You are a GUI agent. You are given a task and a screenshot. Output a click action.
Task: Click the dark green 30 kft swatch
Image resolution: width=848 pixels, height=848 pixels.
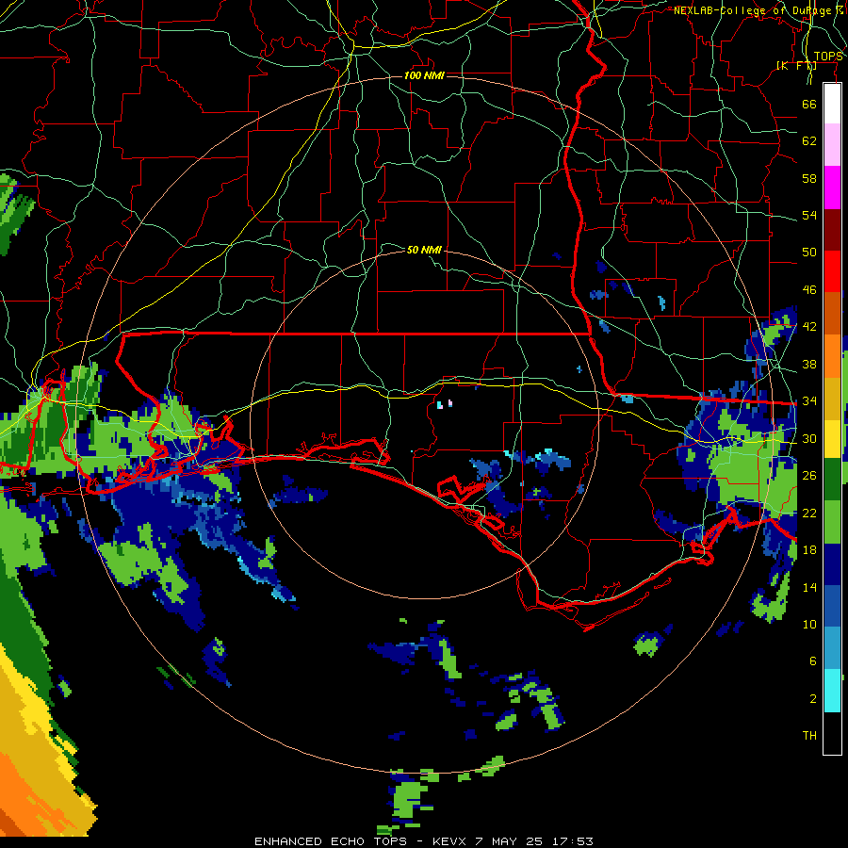(832, 480)
